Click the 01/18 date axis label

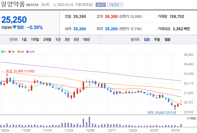175,130
